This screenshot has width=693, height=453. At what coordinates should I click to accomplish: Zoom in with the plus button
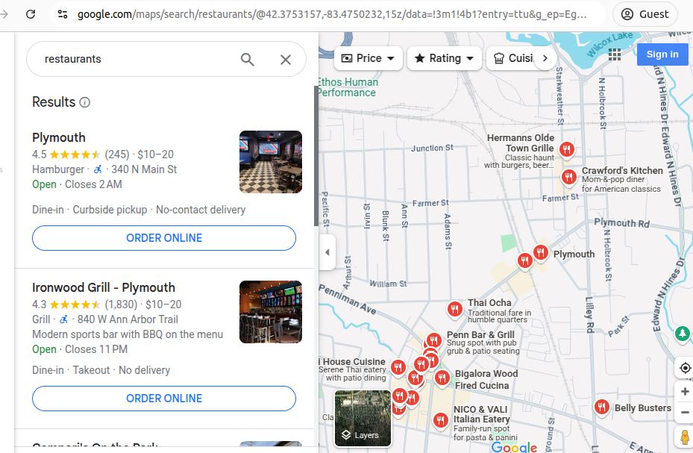pyautogui.click(x=685, y=392)
